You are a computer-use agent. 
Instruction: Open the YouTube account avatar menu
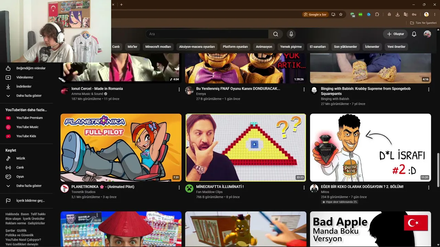click(427, 34)
